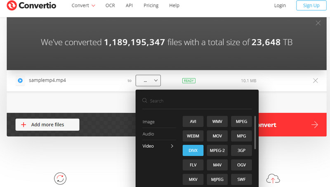This screenshot has width=330, height=187.
Task: Open the Help page
Action: [174, 5]
